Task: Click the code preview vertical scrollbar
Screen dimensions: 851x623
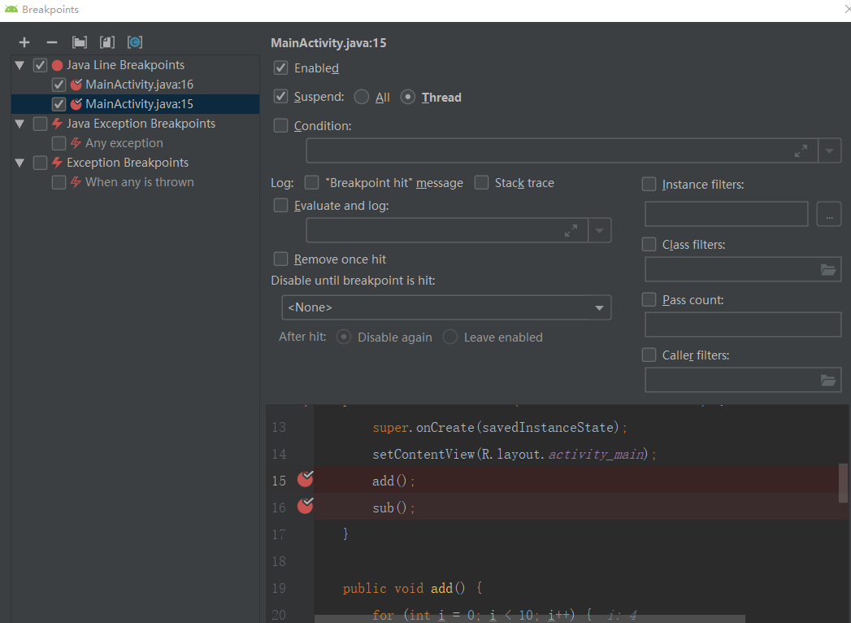Action: pos(843,483)
